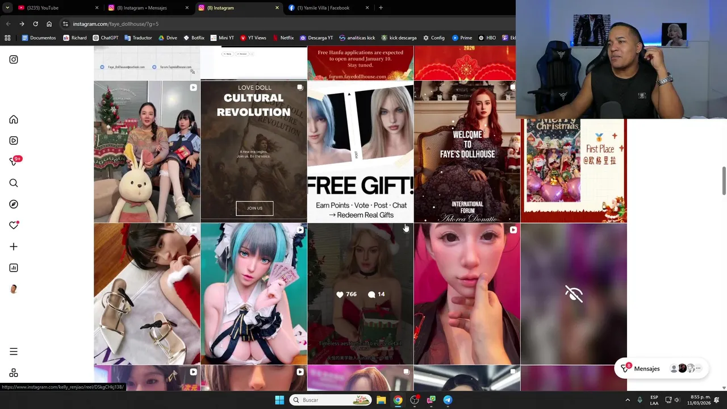Click JOIN US on Cultural Revolution post
The width and height of the screenshot is (727, 409).
(x=254, y=208)
